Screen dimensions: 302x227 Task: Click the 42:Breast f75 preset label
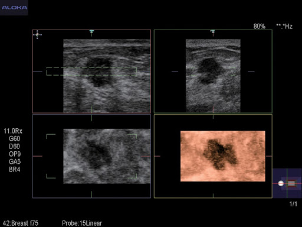point(21,223)
